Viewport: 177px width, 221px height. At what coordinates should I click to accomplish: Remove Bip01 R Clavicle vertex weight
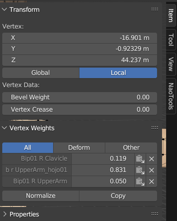click(x=152, y=159)
